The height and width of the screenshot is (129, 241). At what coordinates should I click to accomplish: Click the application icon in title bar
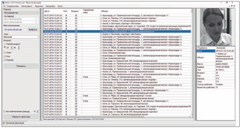tap(3, 3)
